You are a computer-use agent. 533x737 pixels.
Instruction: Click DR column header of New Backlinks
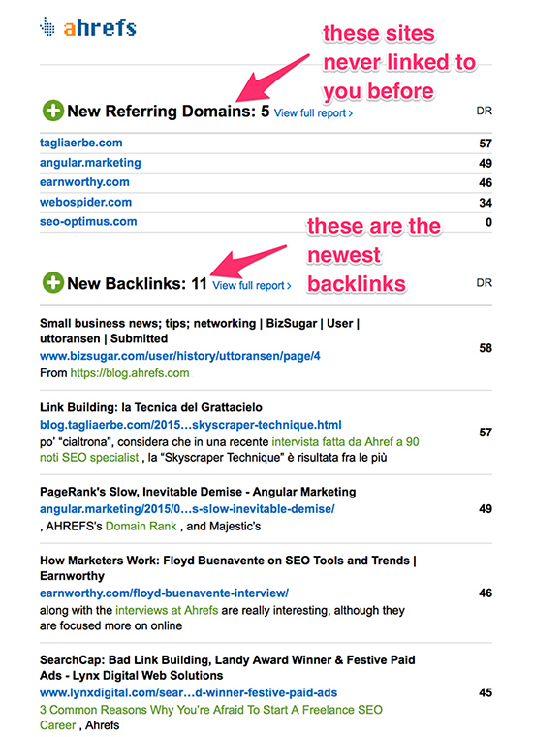tap(485, 283)
